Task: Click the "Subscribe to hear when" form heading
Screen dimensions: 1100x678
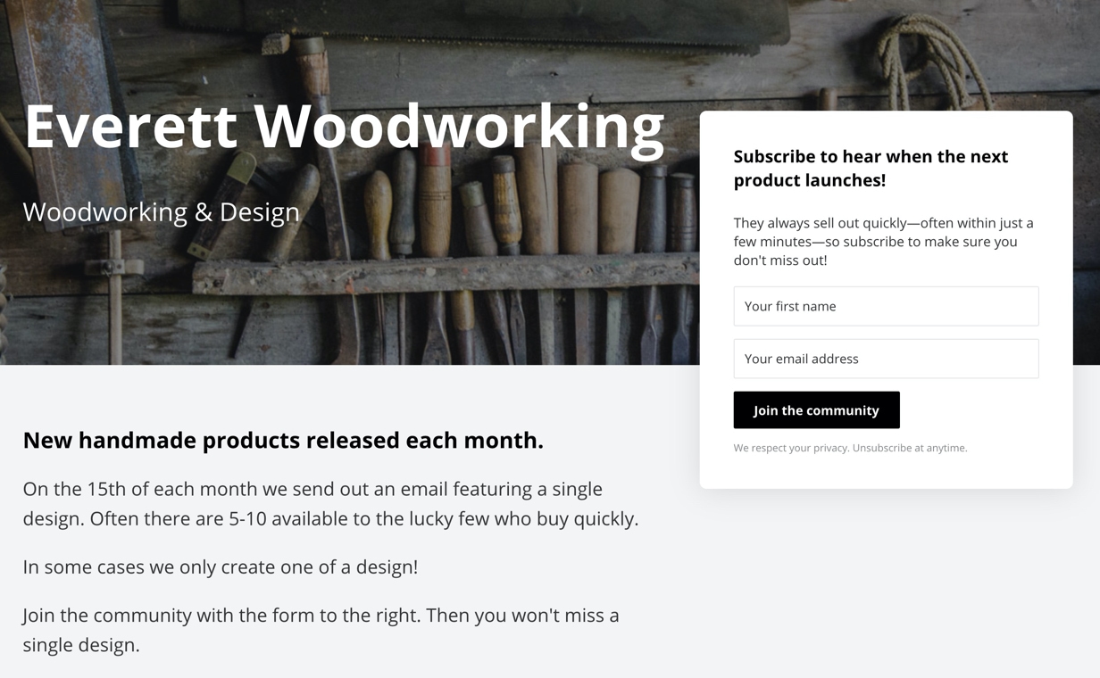Action: [871, 168]
